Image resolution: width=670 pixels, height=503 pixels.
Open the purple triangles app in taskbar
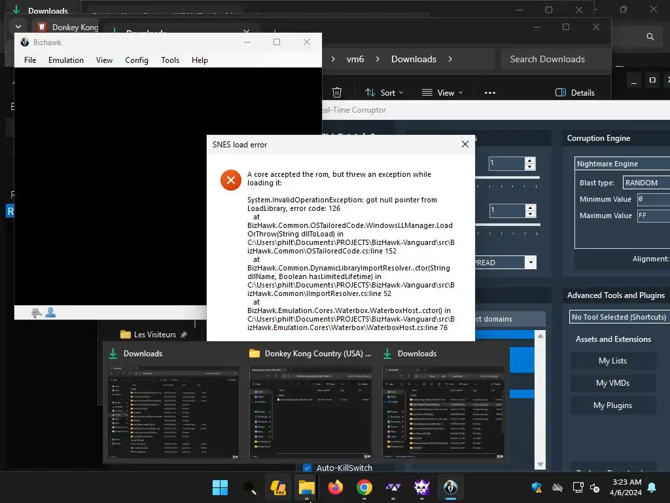tap(393, 487)
